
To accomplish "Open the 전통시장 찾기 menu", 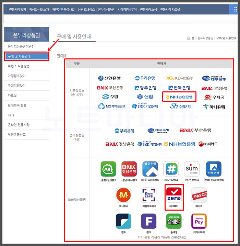I will 17,10.
